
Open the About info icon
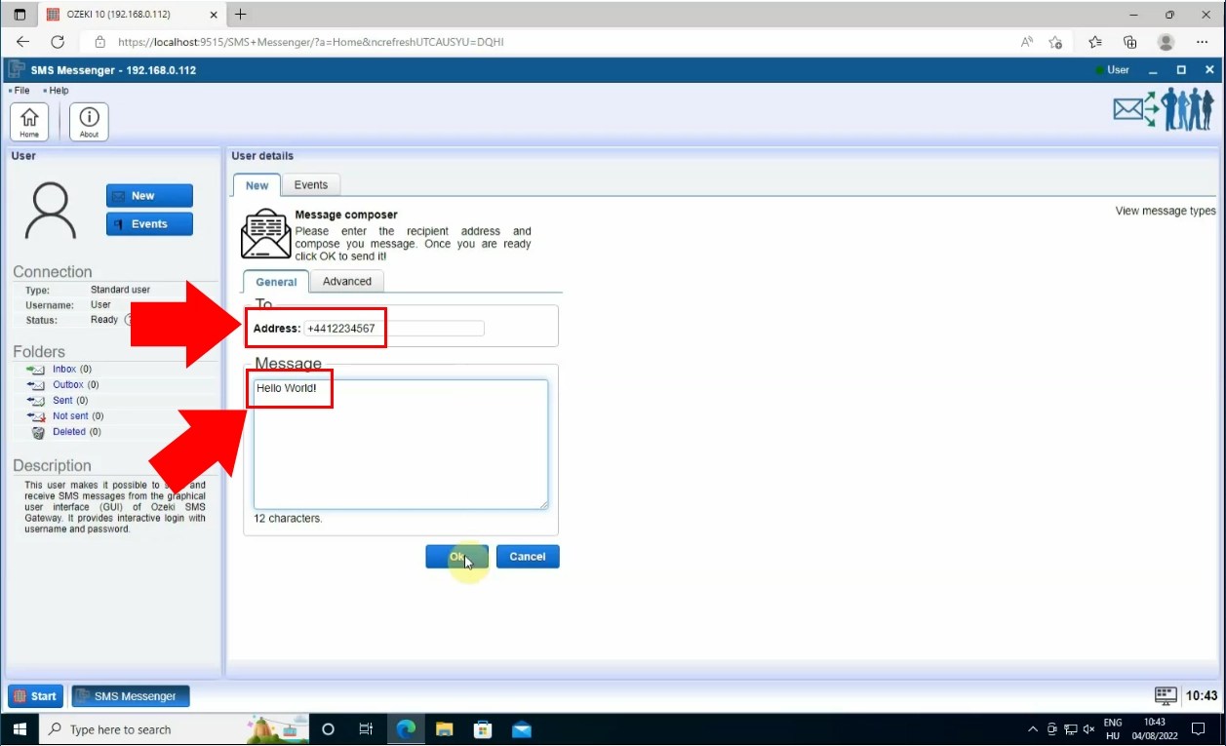point(89,122)
